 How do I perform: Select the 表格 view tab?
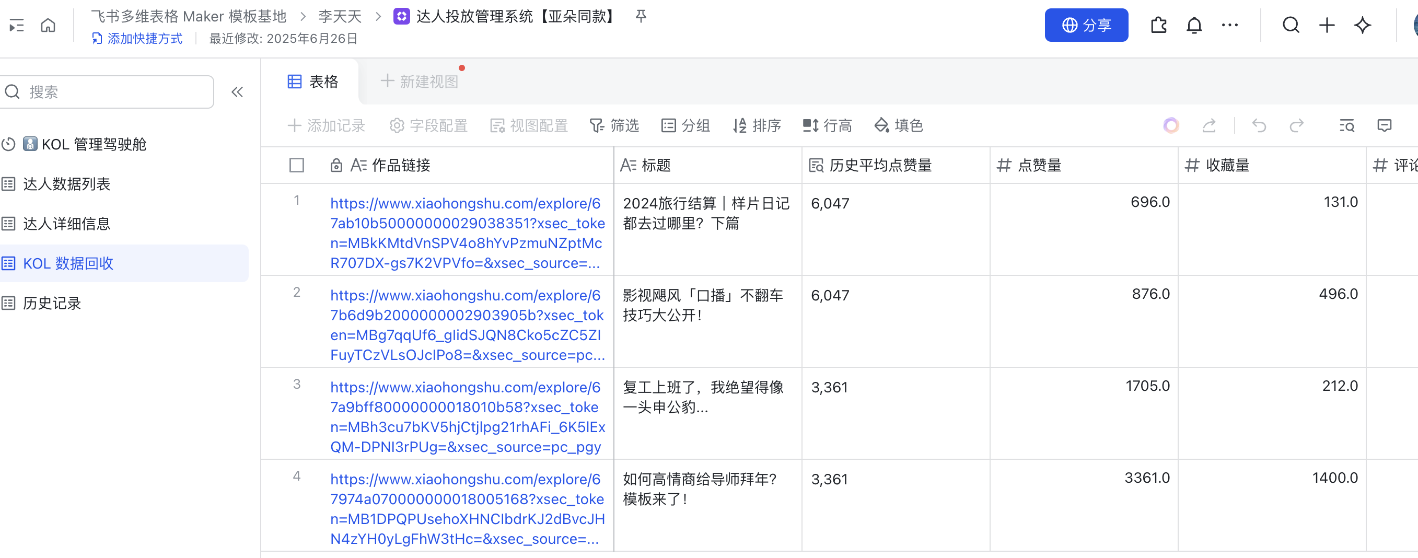tap(312, 82)
